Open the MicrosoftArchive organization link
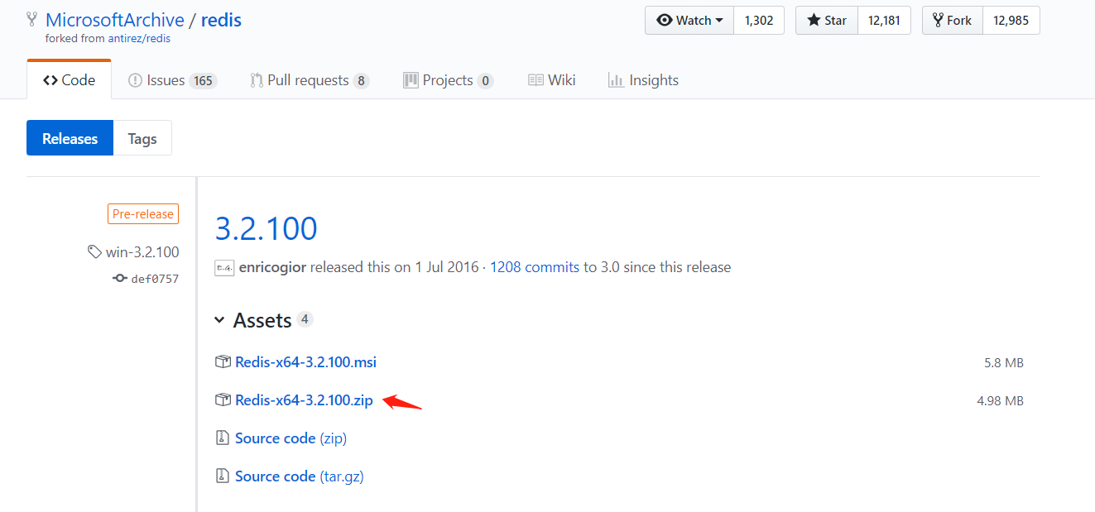The width and height of the screenshot is (1095, 512). click(x=114, y=20)
